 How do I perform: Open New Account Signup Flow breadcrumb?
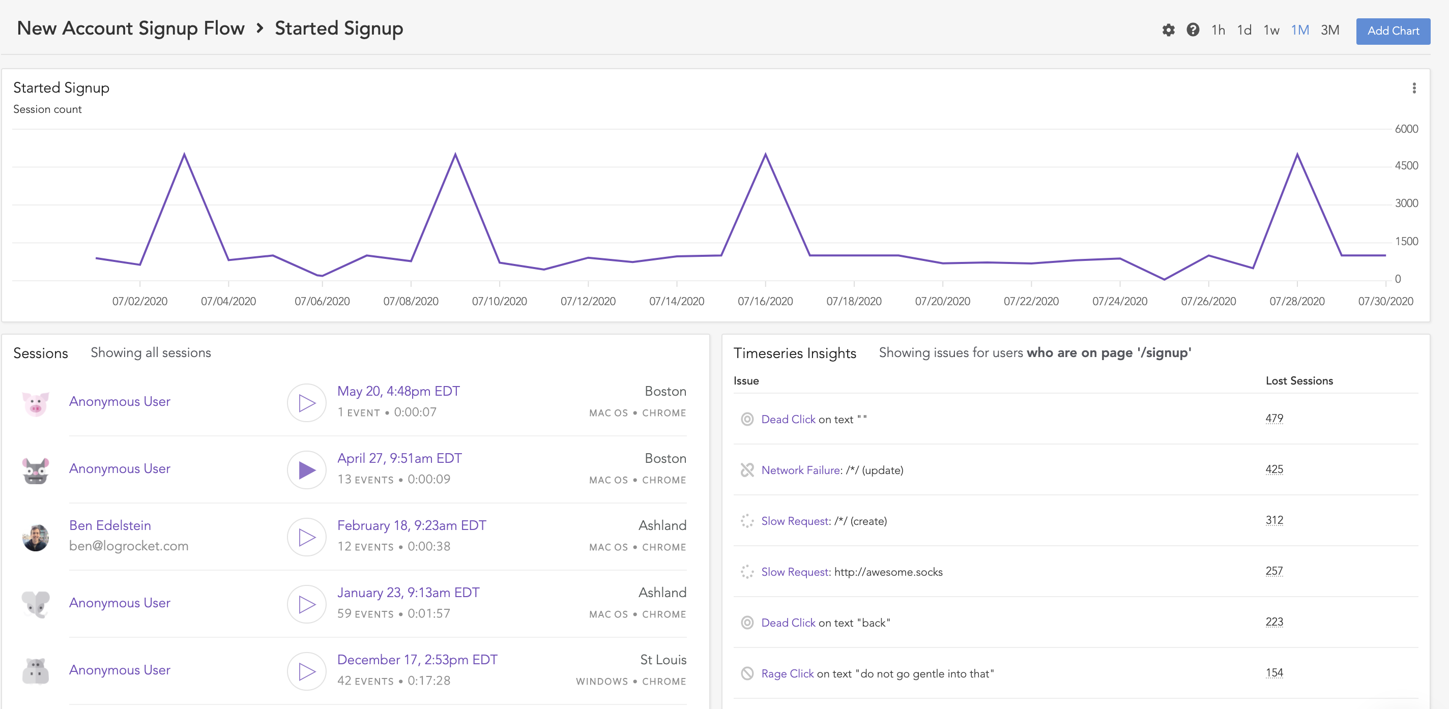pos(130,28)
